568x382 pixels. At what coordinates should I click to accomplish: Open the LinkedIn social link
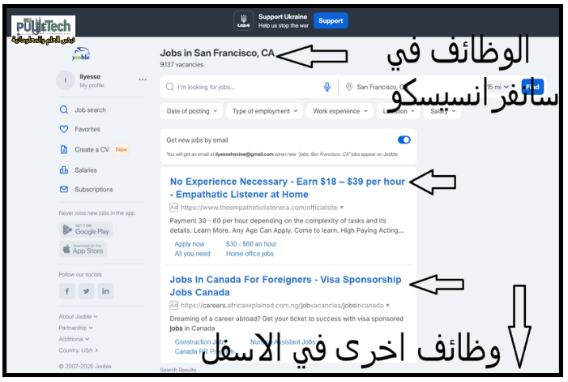coord(105,291)
